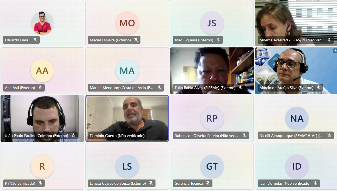
Task: Click the muted mic icon next to Ana Asti
Action: click(x=40, y=88)
